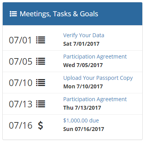Select the 07/16 date label

21,125
